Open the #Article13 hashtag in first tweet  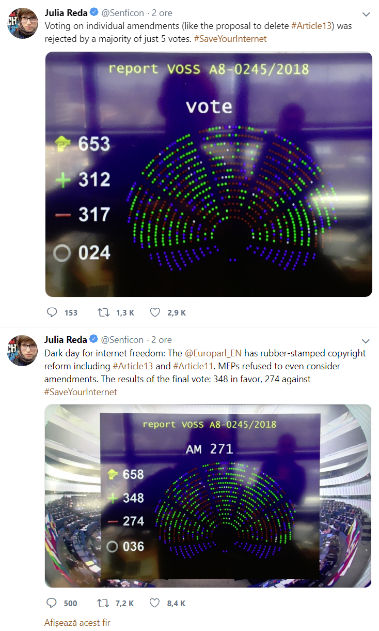[x=308, y=25]
